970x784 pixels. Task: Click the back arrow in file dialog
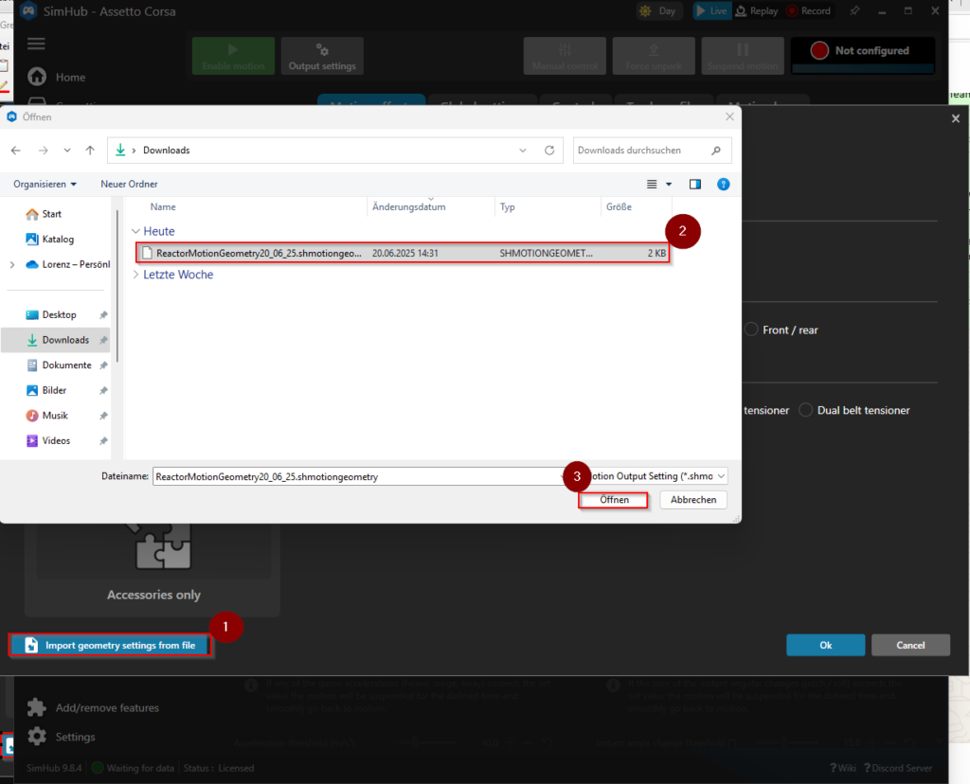(16, 151)
